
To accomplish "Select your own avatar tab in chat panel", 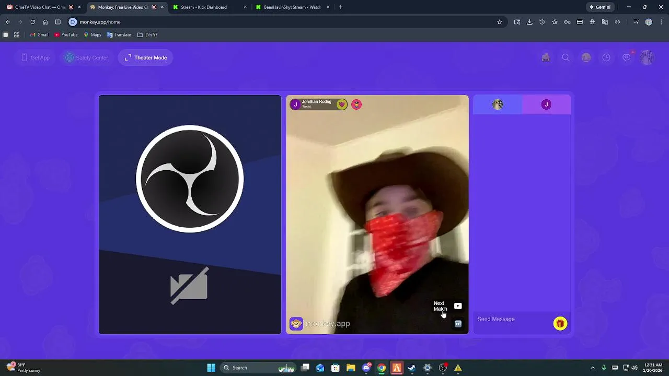I will pyautogui.click(x=498, y=104).
